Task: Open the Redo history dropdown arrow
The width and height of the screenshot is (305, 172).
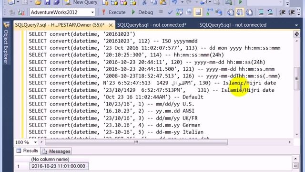Action: [197, 2]
